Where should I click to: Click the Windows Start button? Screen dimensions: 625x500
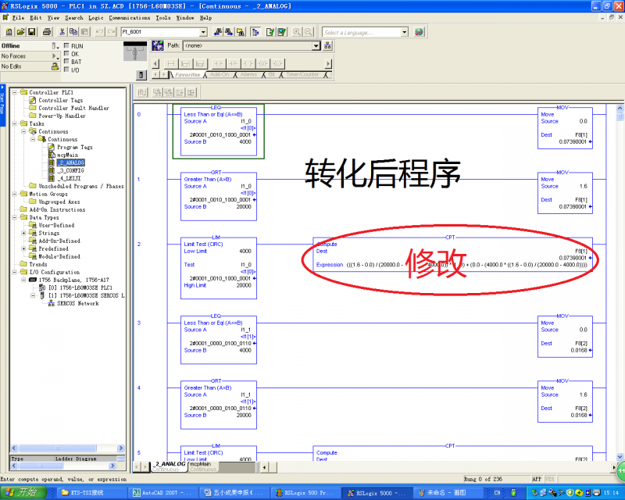coord(22,493)
